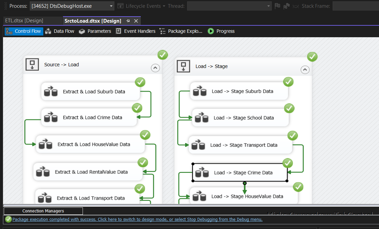The image size is (379, 229).
Task: Open the Thread dropdown
Action: [x=269, y=6]
